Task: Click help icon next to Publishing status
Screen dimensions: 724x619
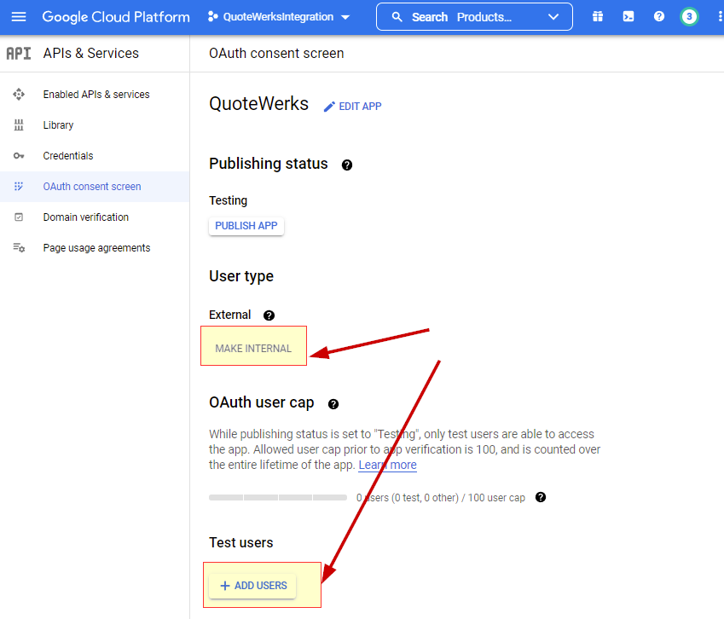Action: pos(347,165)
